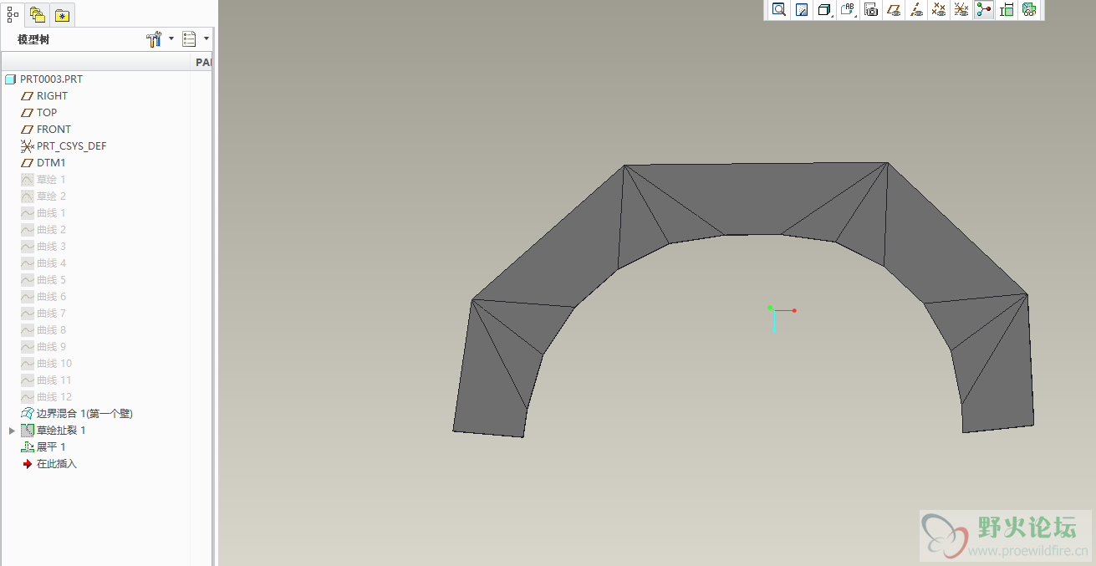This screenshot has height=566, width=1096.
Task: Select 曲线 2 in model tree
Action: pyautogui.click(x=51, y=230)
